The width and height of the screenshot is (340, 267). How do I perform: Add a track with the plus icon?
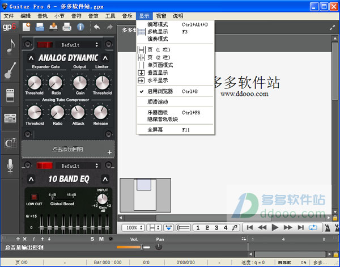(x=18, y=239)
